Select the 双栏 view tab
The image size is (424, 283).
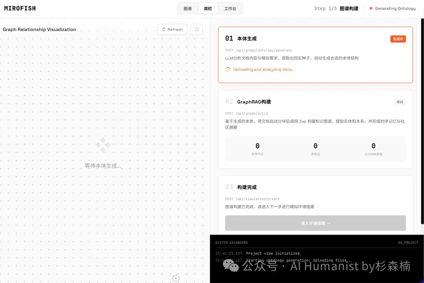208,8
